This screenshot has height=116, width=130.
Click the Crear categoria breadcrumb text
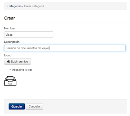[x=34, y=6]
